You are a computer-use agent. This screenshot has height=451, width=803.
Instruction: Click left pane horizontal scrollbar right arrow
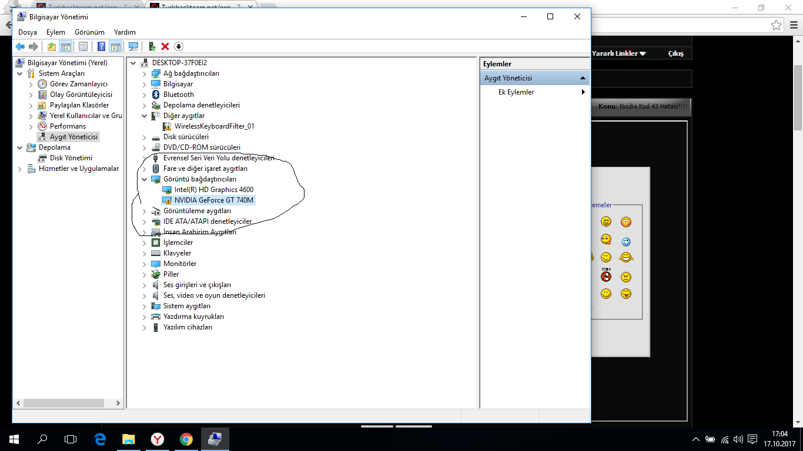tap(118, 403)
